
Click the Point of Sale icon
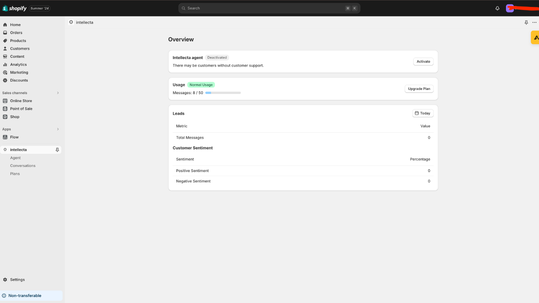(x=5, y=109)
